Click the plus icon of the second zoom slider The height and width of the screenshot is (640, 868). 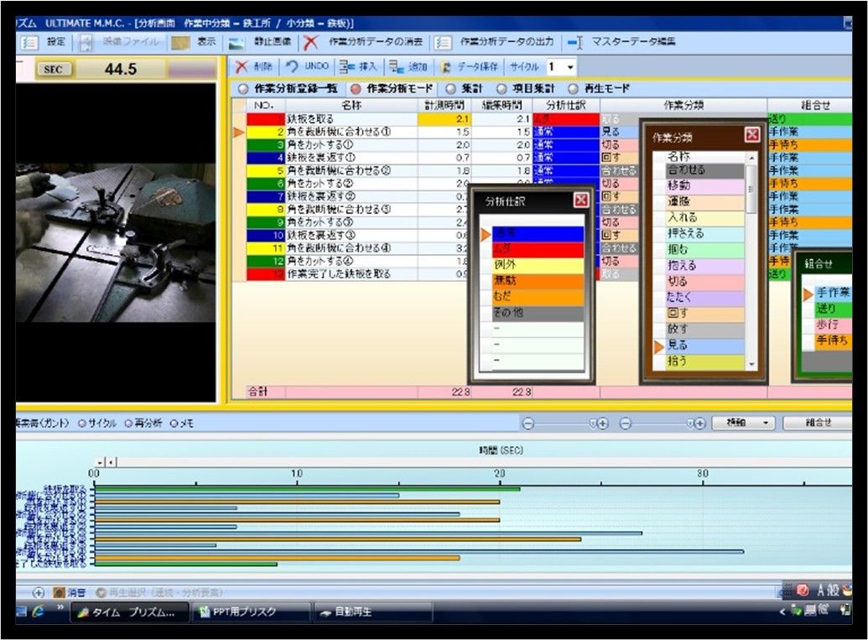(699, 424)
